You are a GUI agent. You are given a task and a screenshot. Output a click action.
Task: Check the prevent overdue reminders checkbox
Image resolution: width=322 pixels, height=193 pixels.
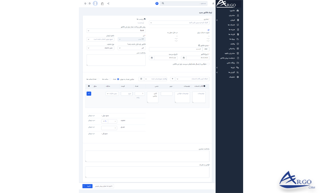pyautogui.click(x=208, y=64)
